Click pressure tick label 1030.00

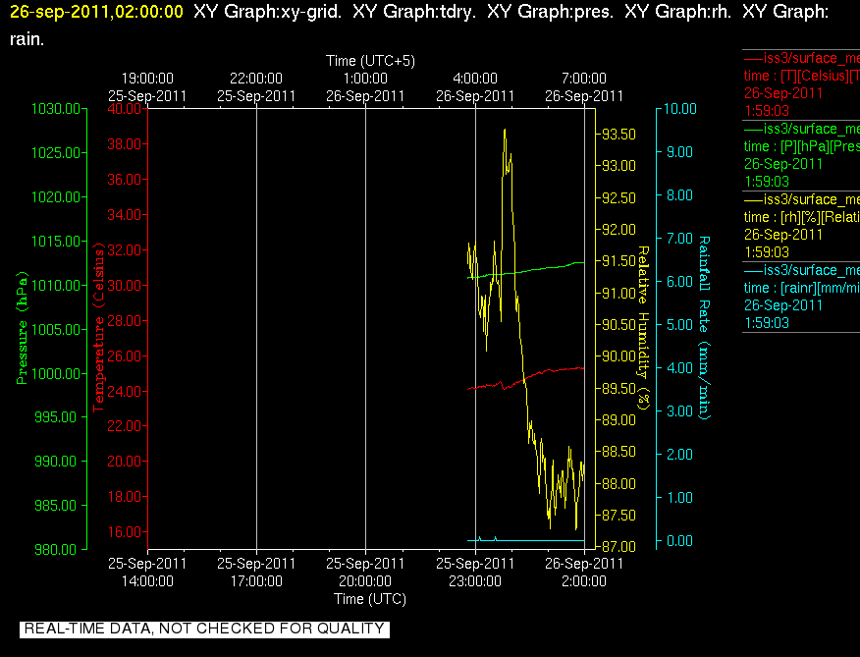56,109
